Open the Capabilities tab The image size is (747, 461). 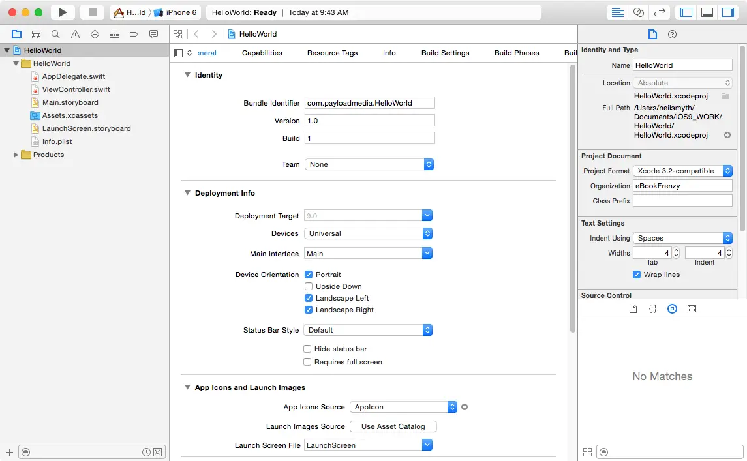(262, 53)
